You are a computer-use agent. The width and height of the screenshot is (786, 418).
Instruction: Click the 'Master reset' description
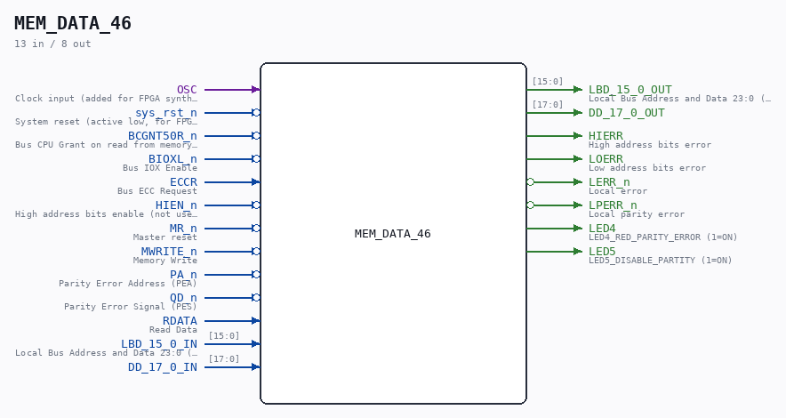pyautogui.click(x=164, y=237)
